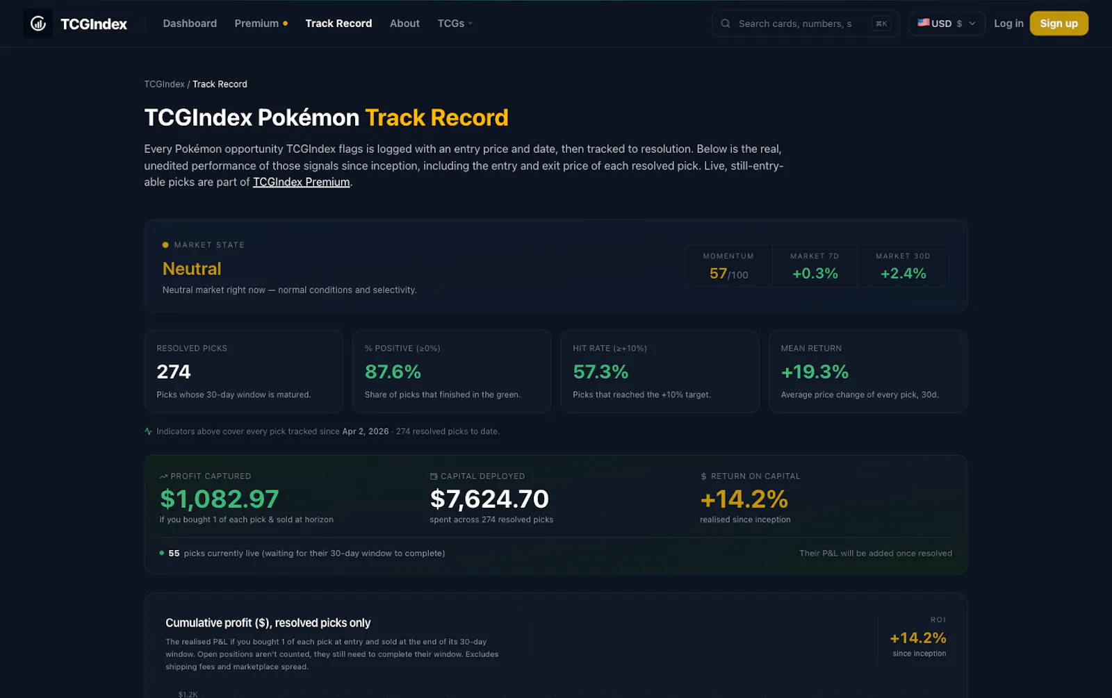Click the Log in link
This screenshot has height=698, width=1112.
coord(1008,24)
